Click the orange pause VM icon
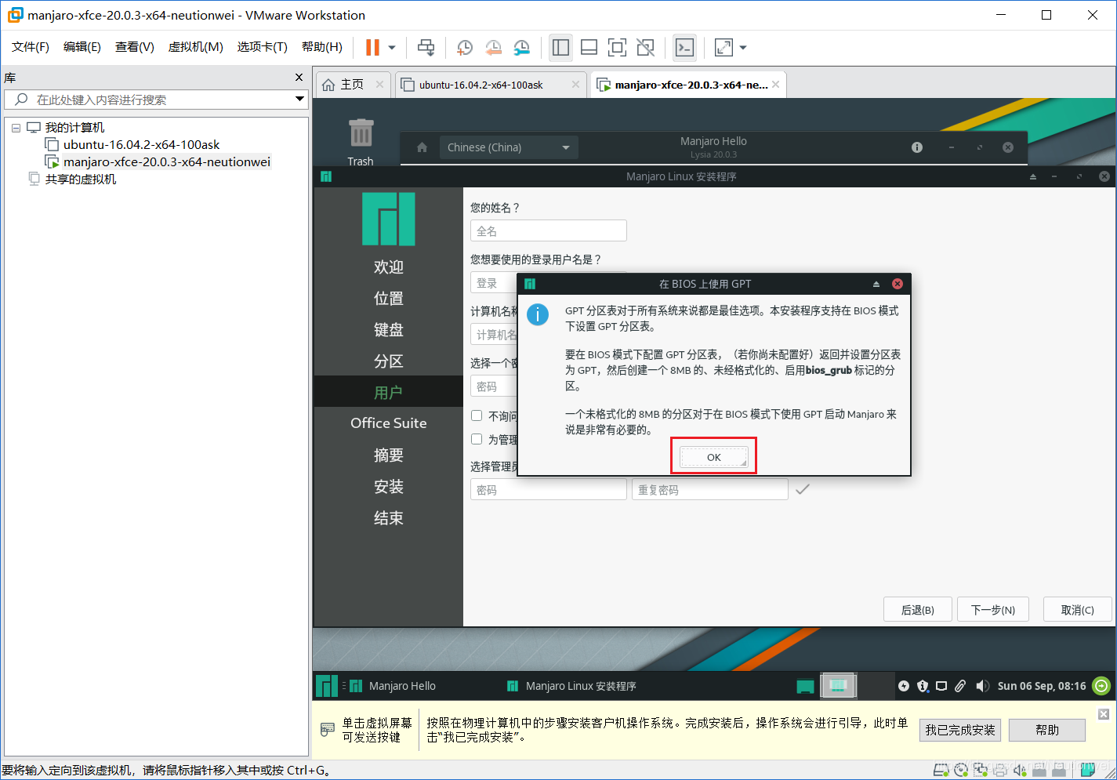The height and width of the screenshot is (780, 1117). [x=372, y=48]
